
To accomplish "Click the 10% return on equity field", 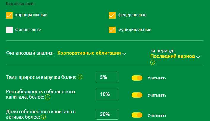I will [107, 94].
